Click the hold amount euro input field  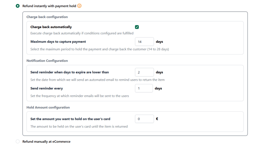coord(144,119)
